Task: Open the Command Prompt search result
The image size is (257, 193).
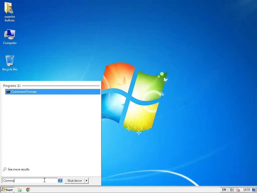Action: [x=53, y=92]
